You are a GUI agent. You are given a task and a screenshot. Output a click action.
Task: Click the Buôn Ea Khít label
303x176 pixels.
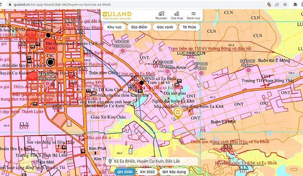pos(223,122)
